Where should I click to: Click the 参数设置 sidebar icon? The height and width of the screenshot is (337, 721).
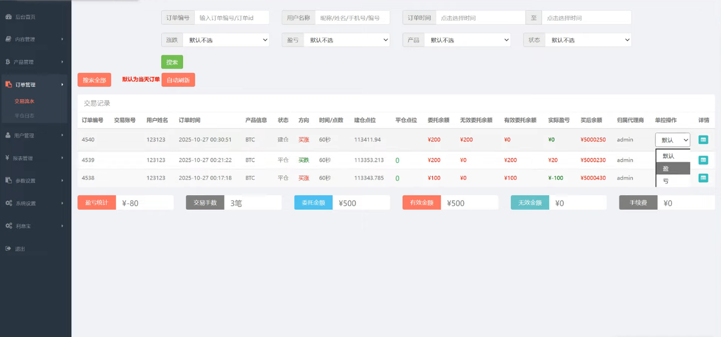[x=8, y=181]
